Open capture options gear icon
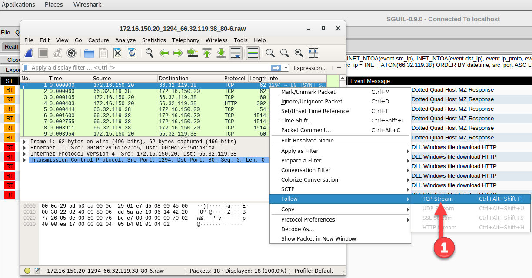 (72, 53)
